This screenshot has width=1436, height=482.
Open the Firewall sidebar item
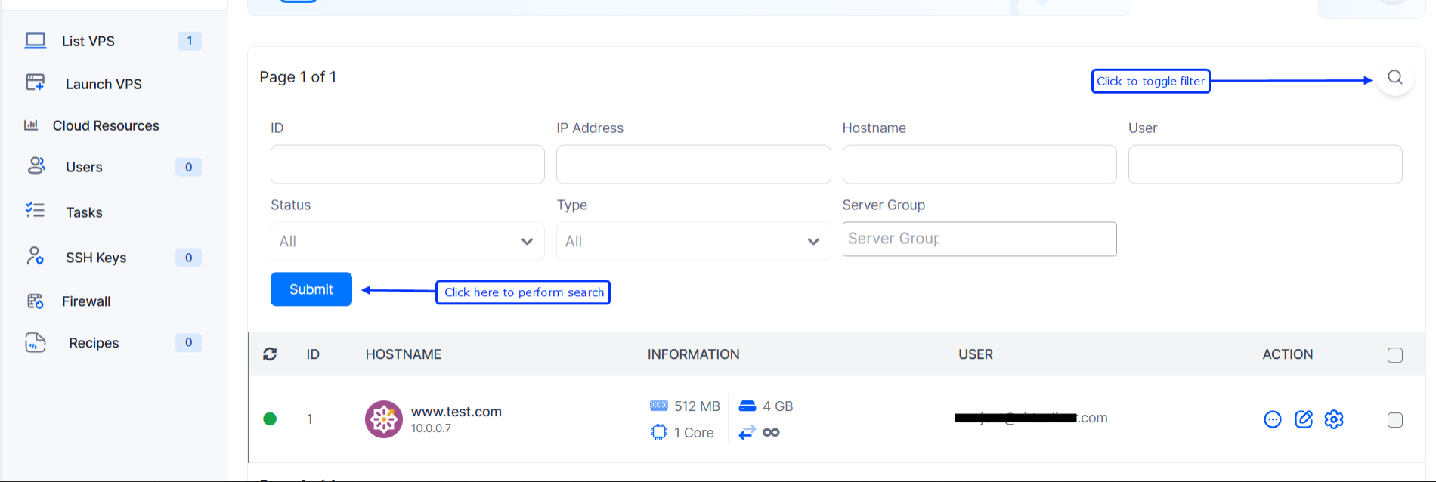(86, 302)
